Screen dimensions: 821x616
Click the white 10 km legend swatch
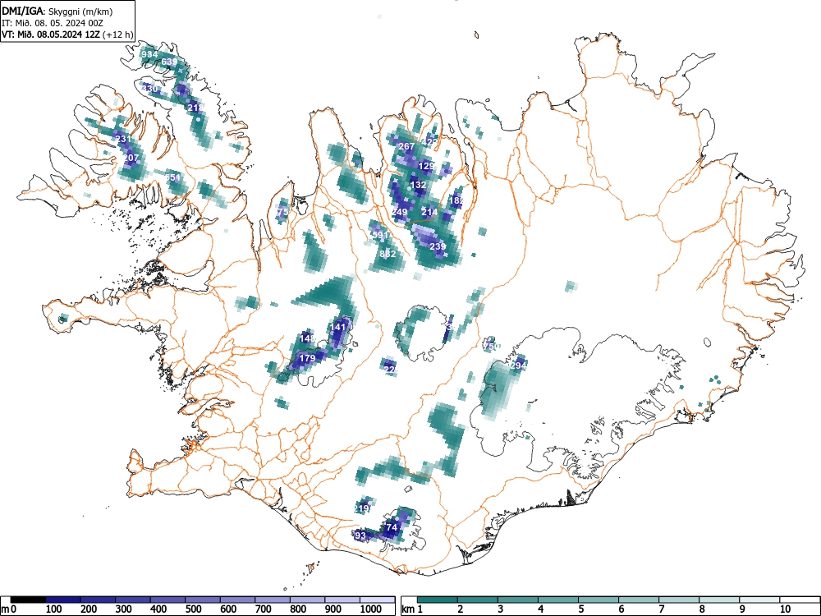[800, 600]
